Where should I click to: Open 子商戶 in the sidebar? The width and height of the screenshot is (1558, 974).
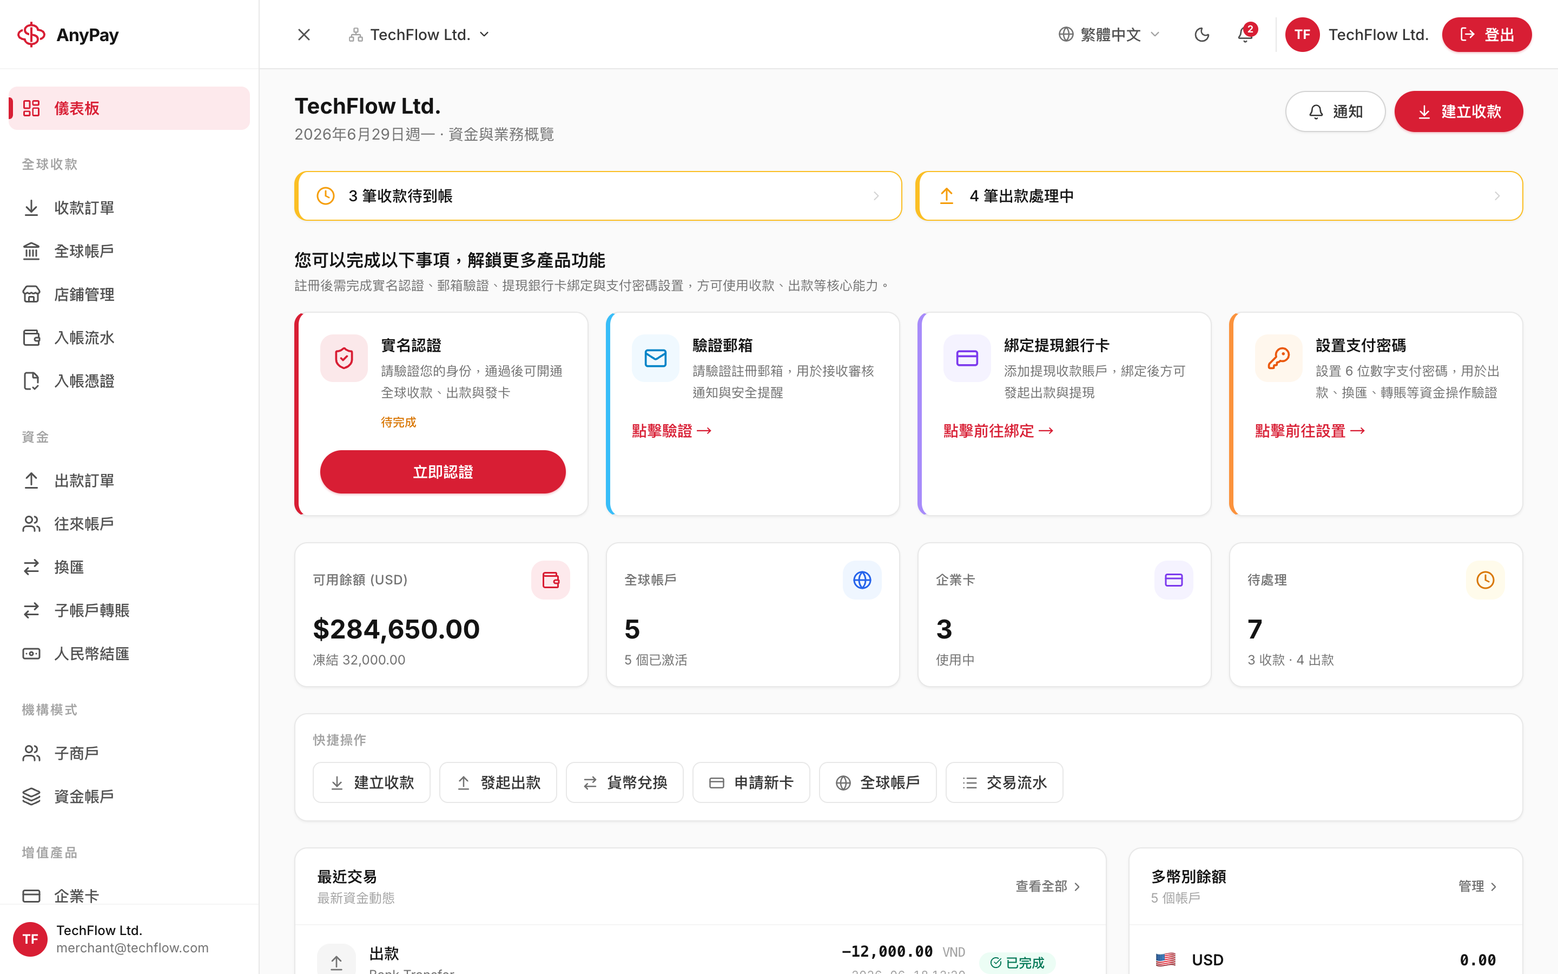pos(129,753)
